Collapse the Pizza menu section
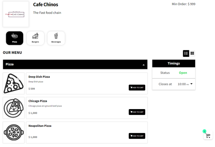 [x=144, y=65]
